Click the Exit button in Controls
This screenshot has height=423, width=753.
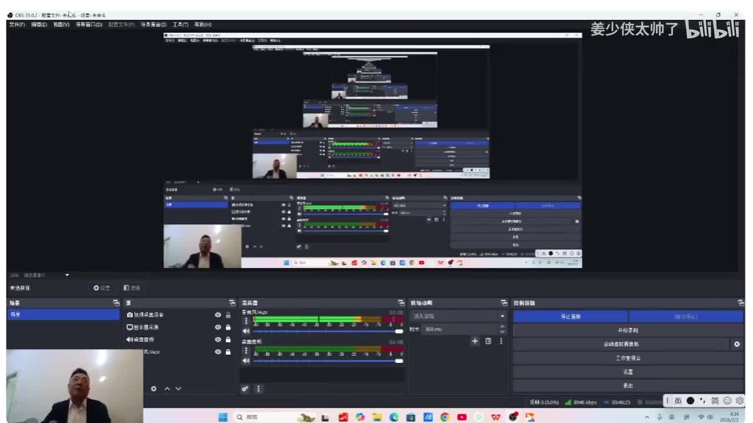[628, 385]
